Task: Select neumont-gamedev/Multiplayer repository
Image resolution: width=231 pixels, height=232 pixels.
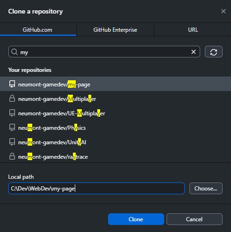Action: pos(115,98)
